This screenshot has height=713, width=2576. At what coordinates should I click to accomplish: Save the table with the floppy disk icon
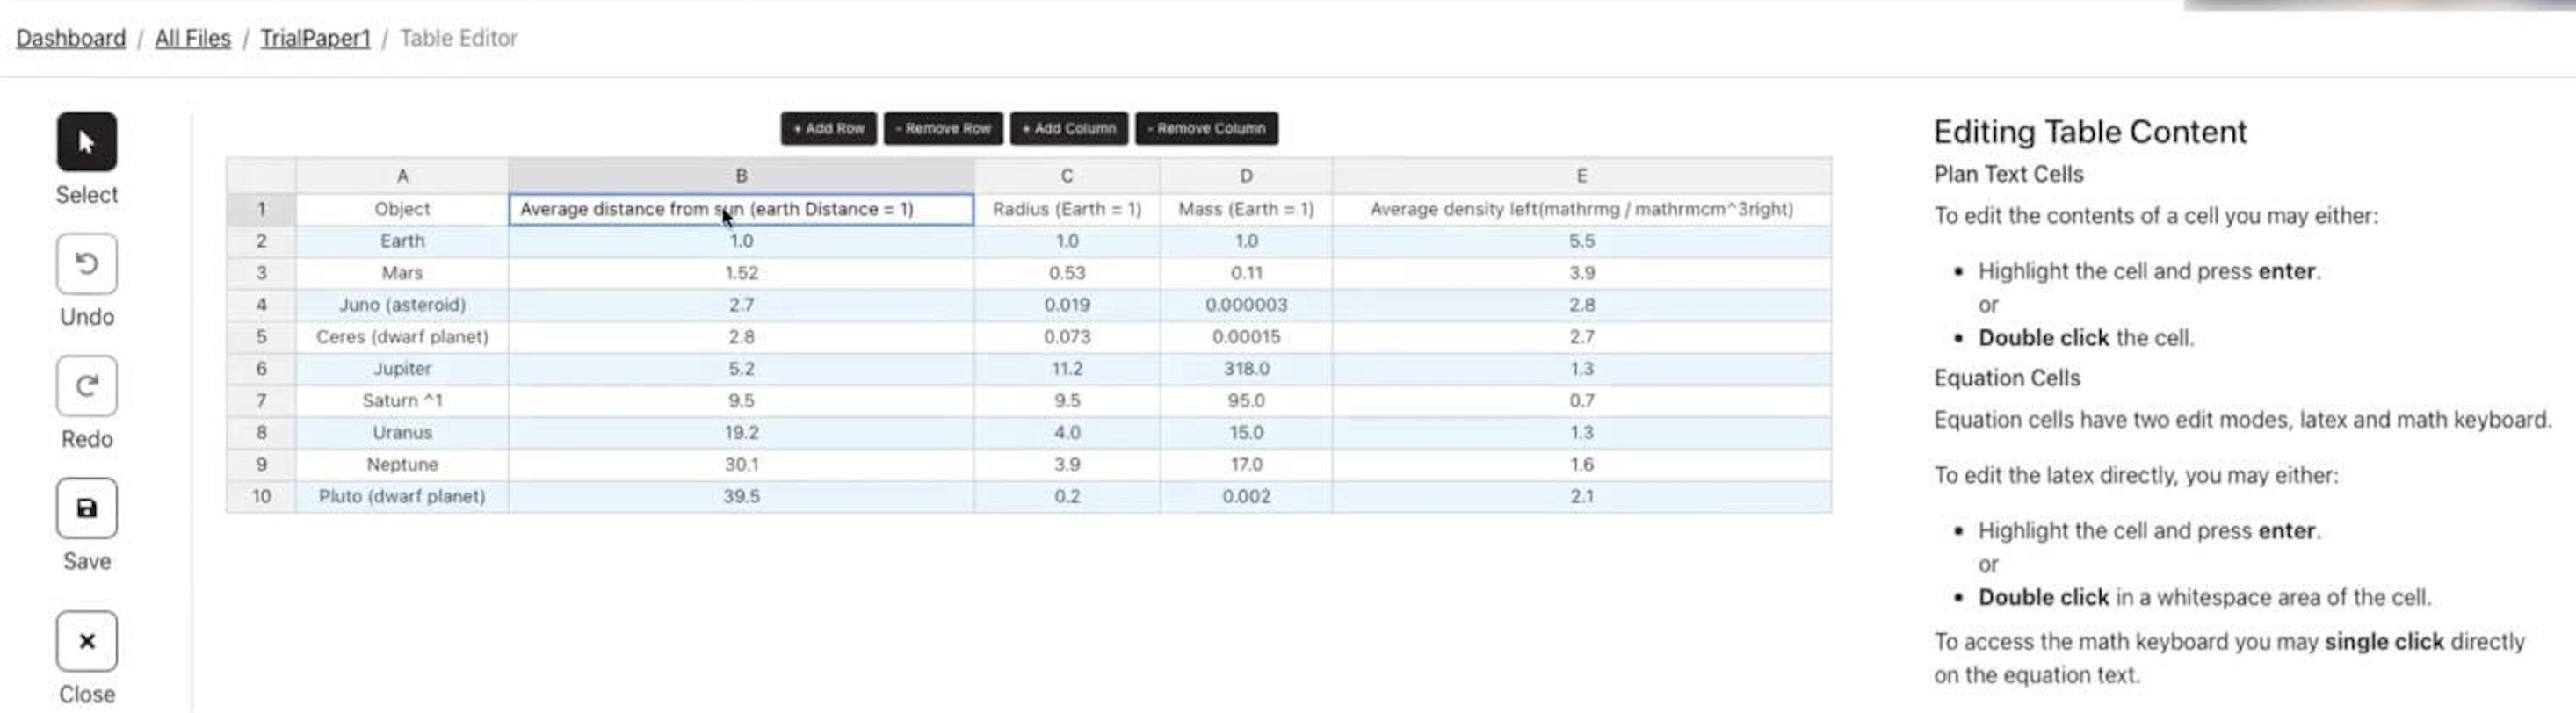tap(86, 508)
